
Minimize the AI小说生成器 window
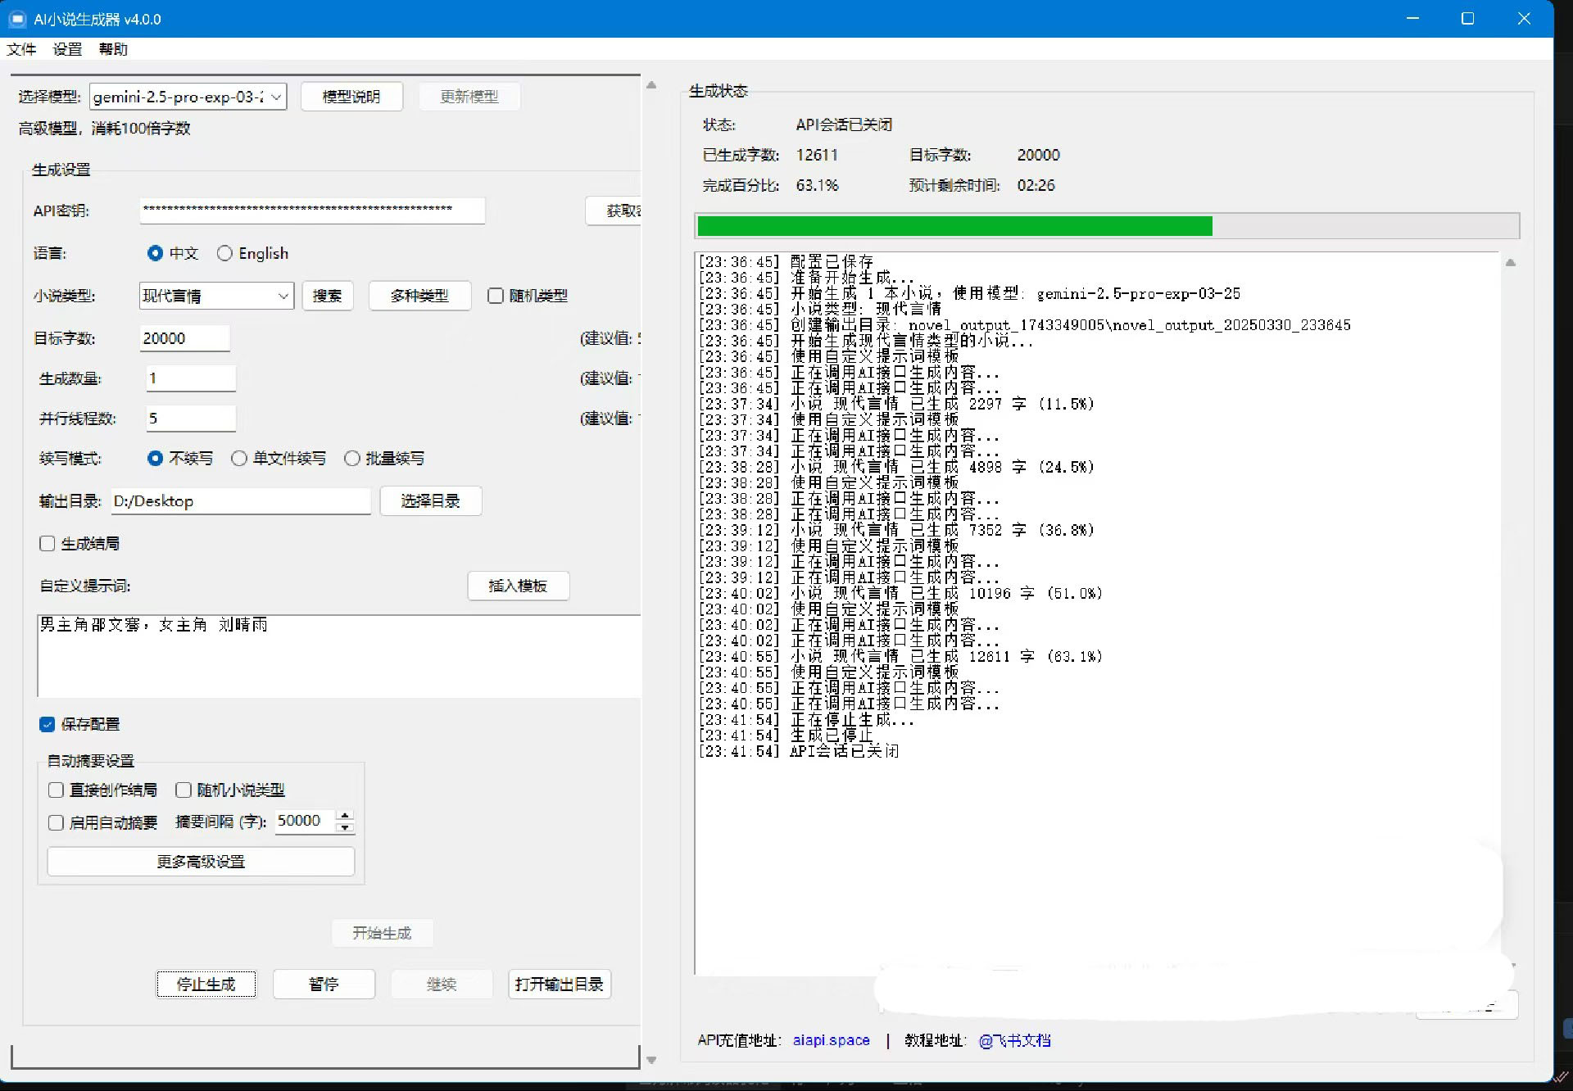[x=1412, y=19]
